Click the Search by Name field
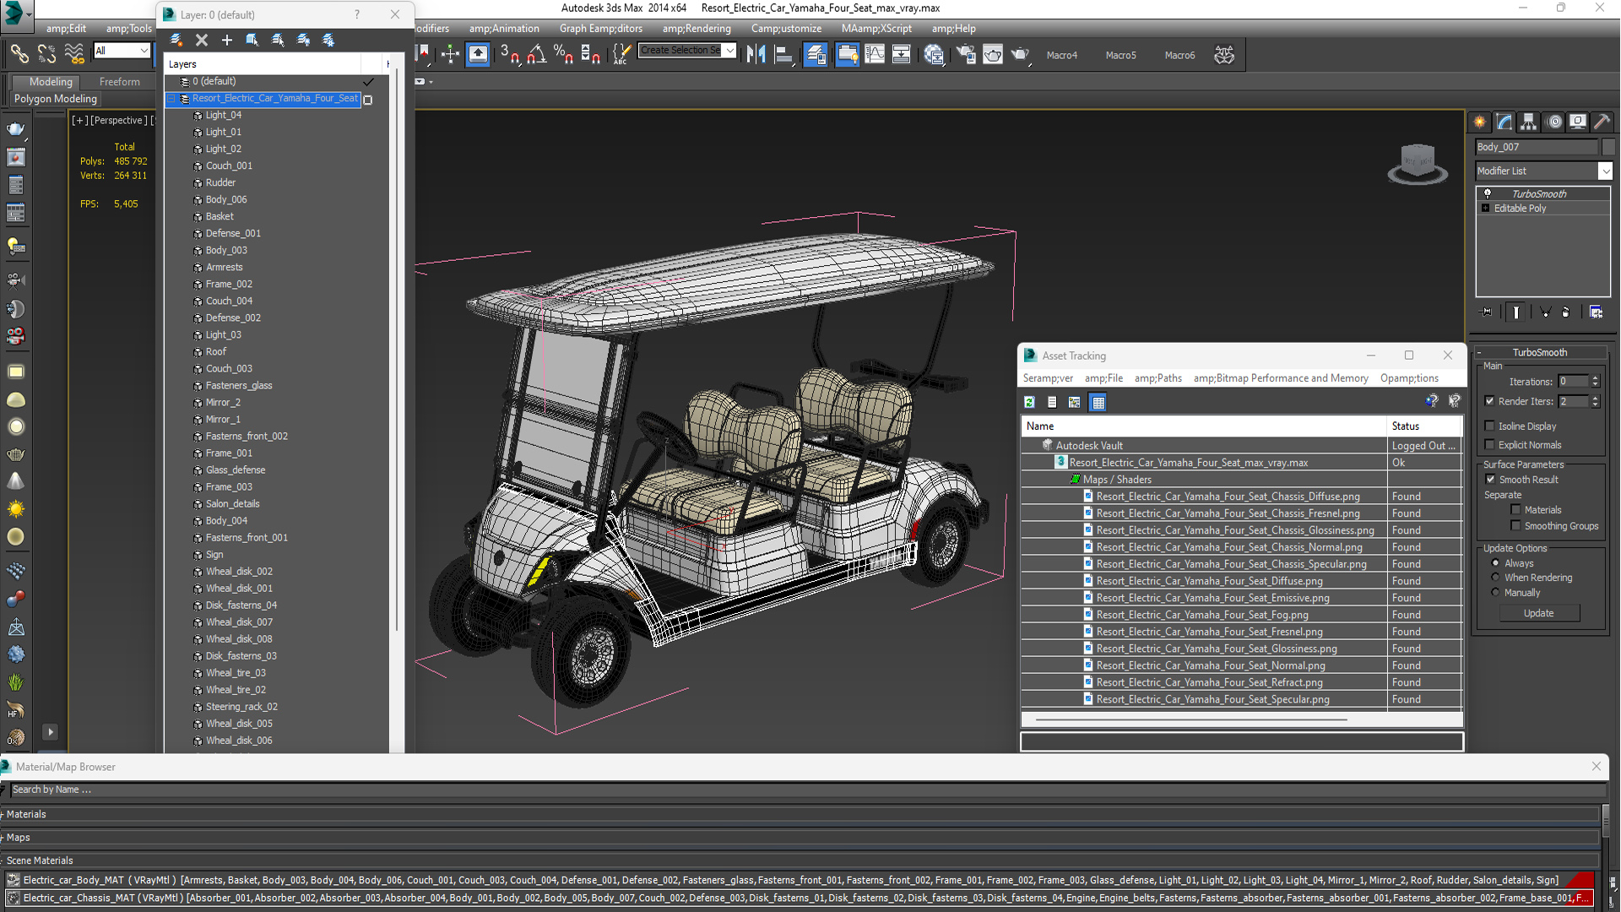1621x912 pixels. (x=806, y=790)
